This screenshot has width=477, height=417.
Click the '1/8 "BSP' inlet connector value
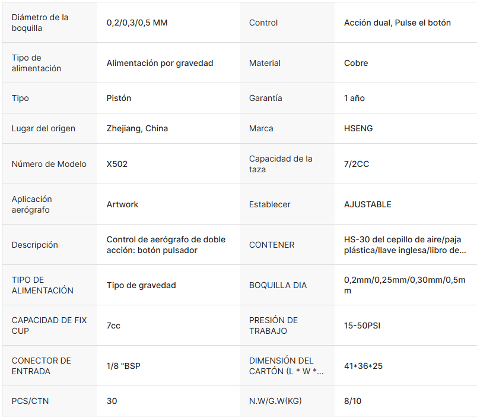click(x=123, y=366)
